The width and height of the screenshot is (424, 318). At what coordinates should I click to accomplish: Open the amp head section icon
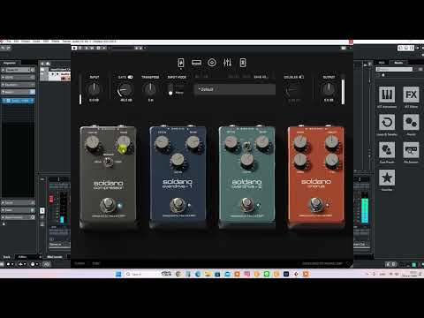point(196,63)
